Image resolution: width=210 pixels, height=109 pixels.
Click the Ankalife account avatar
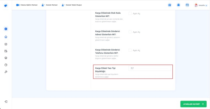tap(196, 5)
